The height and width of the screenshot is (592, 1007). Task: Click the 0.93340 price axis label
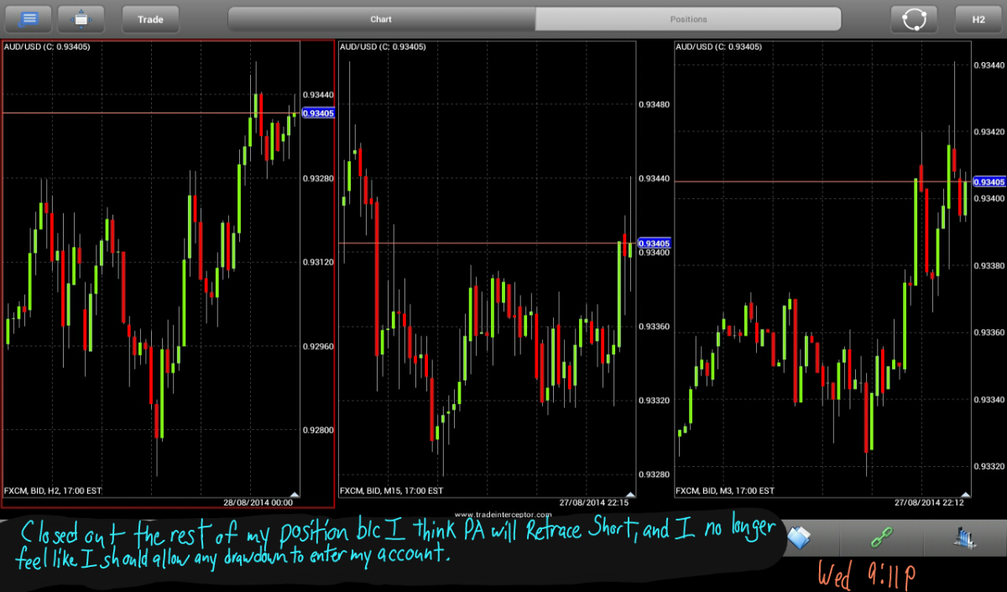(x=989, y=399)
